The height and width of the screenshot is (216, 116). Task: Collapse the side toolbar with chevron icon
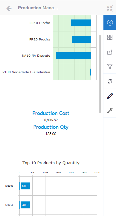pyautogui.click(x=110, y=22)
